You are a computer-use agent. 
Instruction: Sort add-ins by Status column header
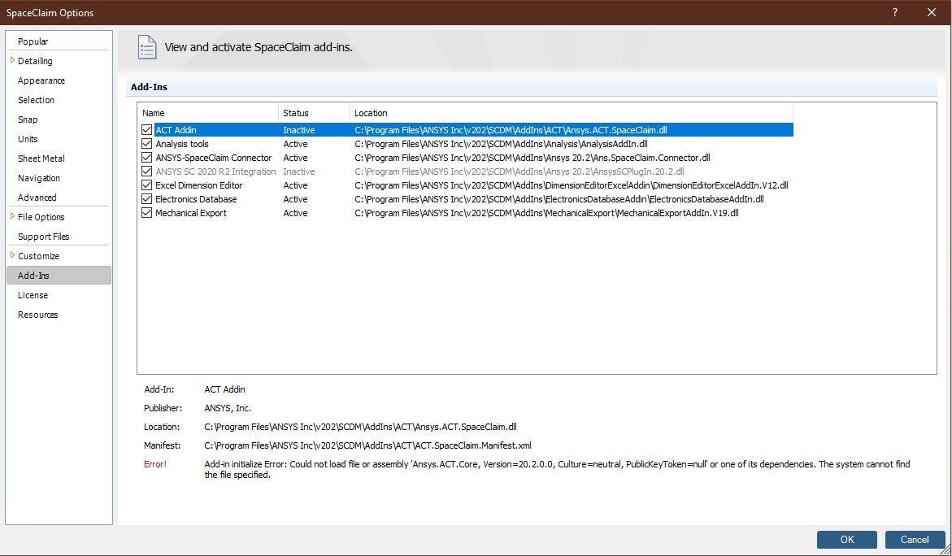314,113
